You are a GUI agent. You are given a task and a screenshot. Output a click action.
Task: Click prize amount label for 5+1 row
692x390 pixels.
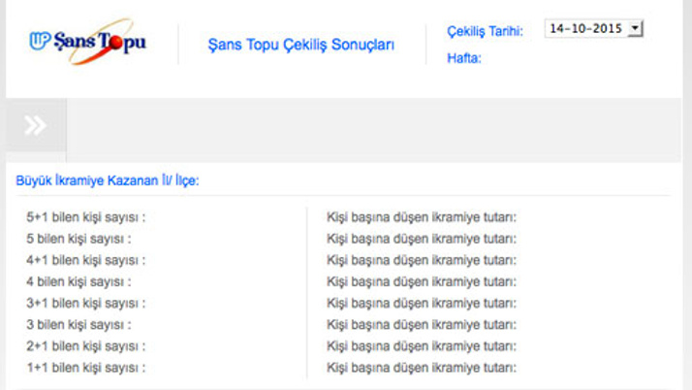pyautogui.click(x=422, y=217)
